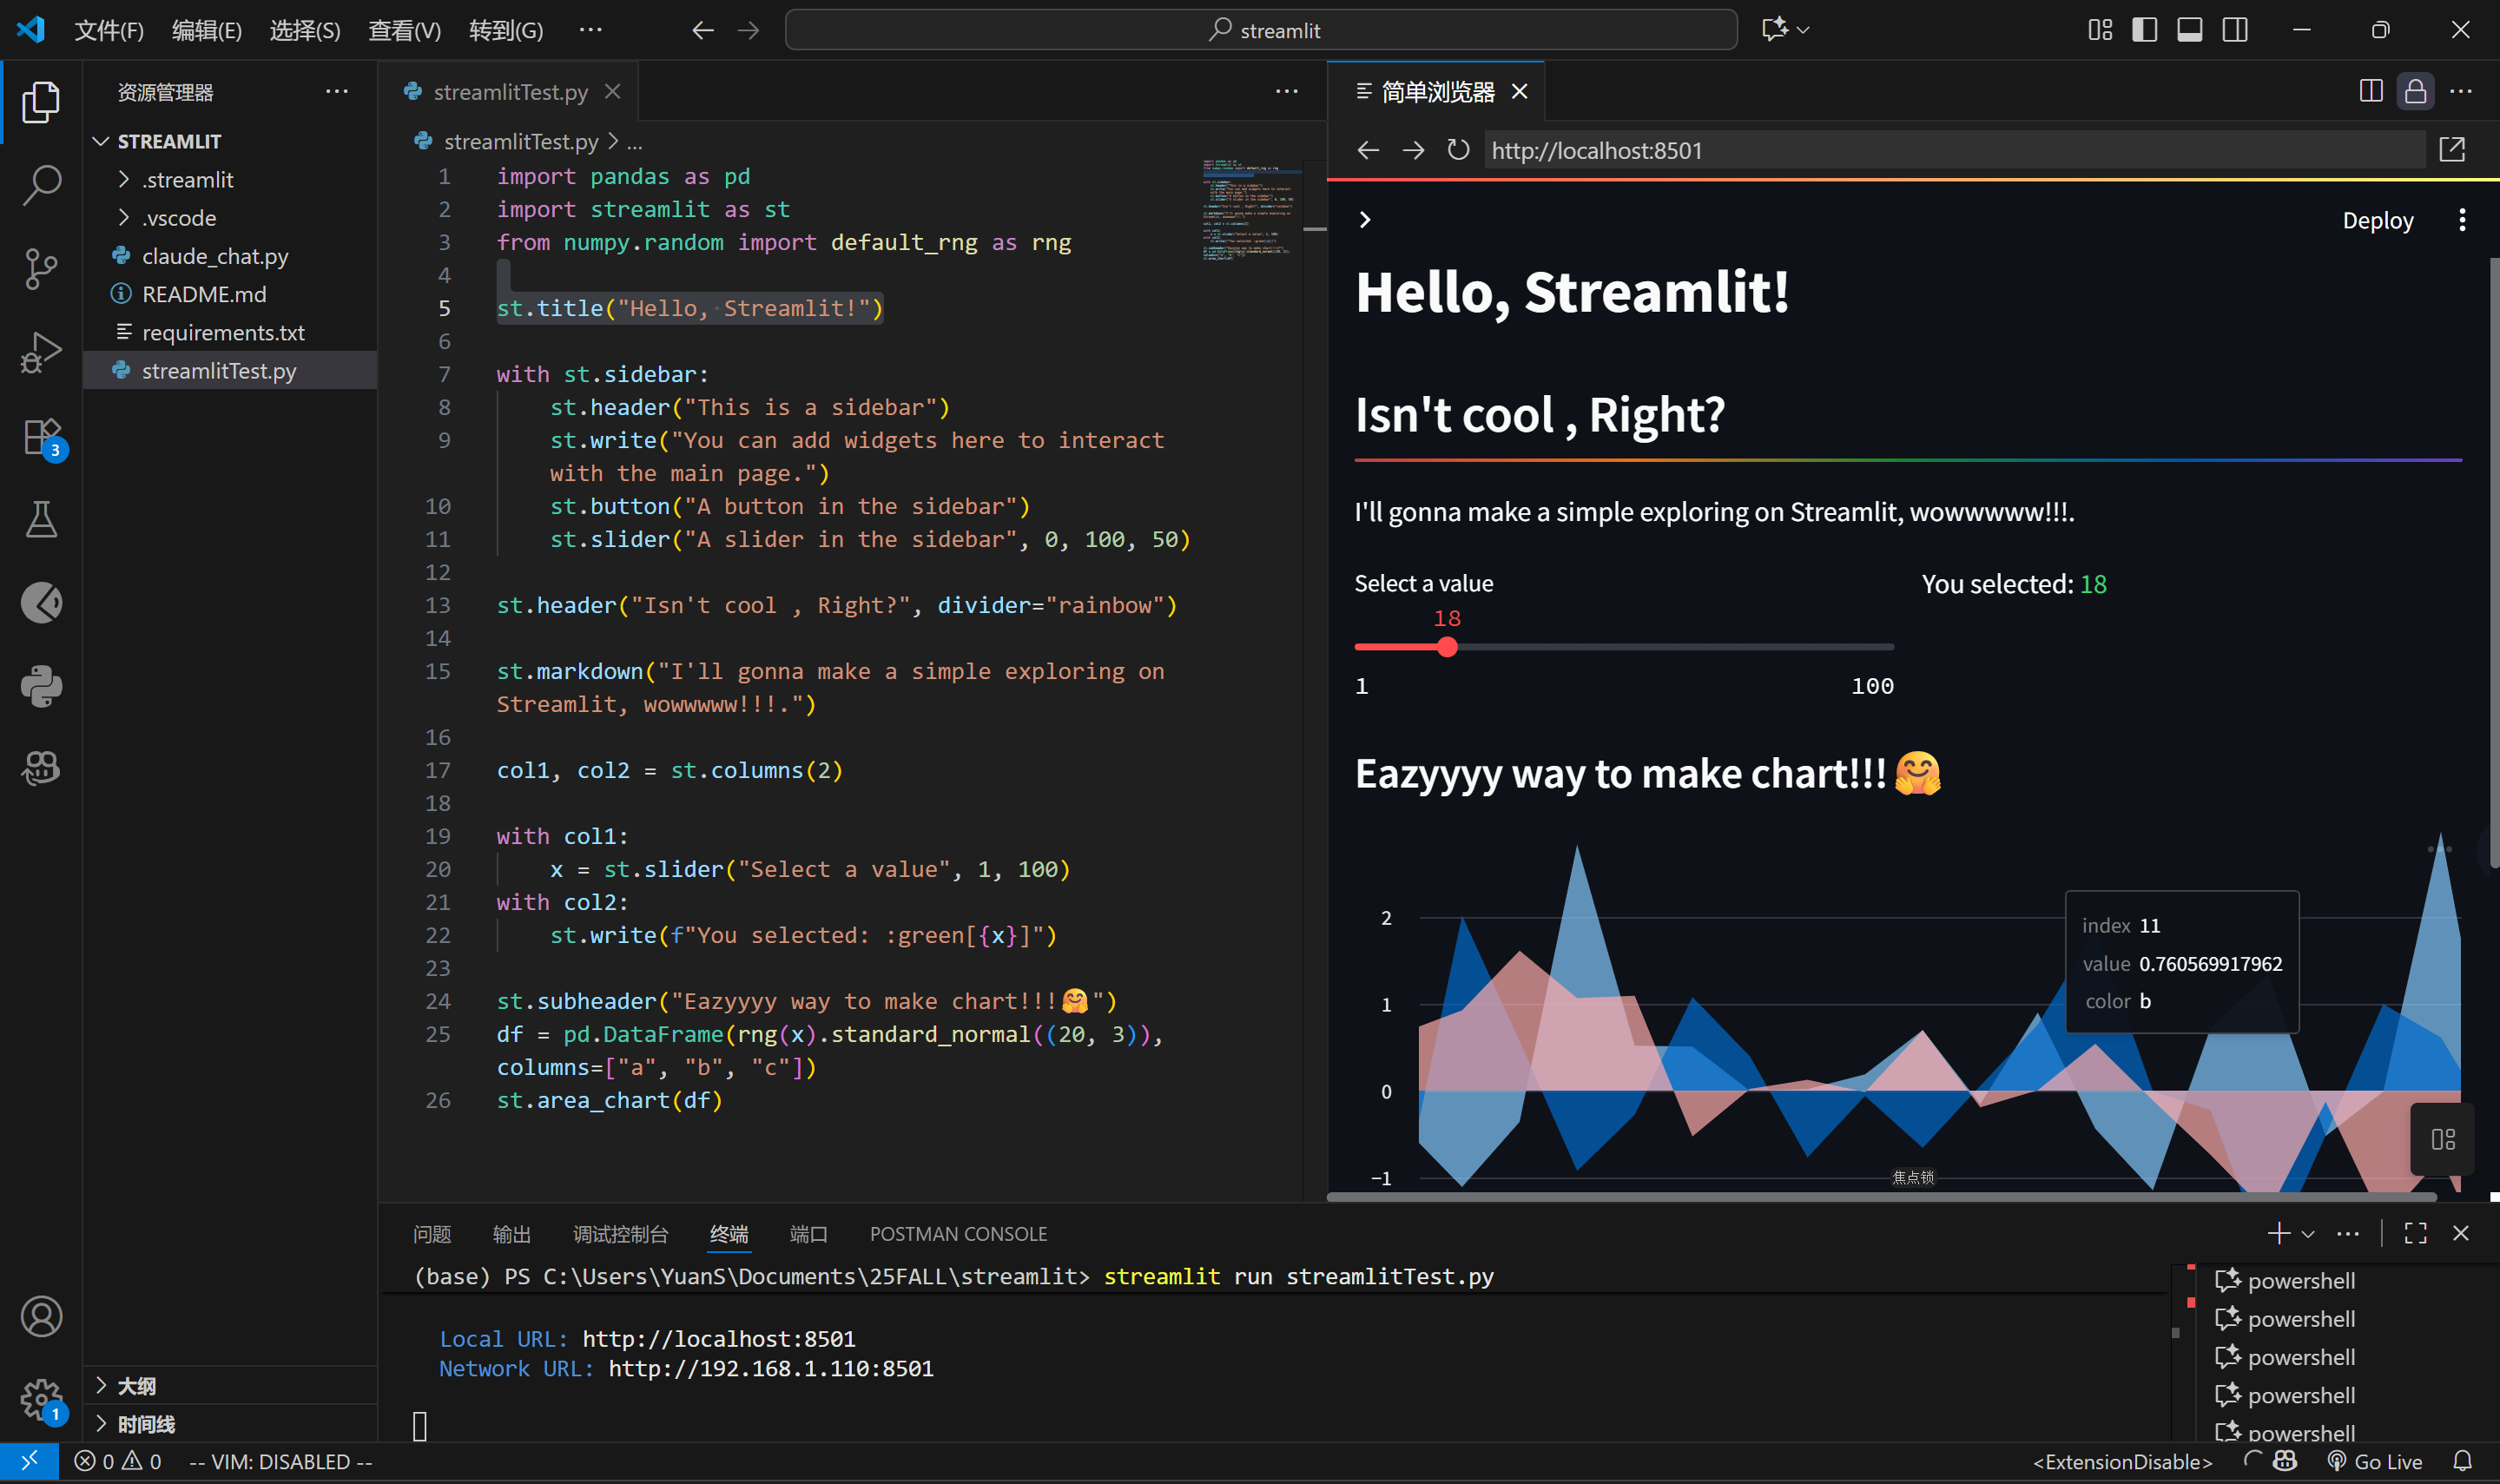
Task: Open the 编辑(E) menu
Action: [x=206, y=30]
